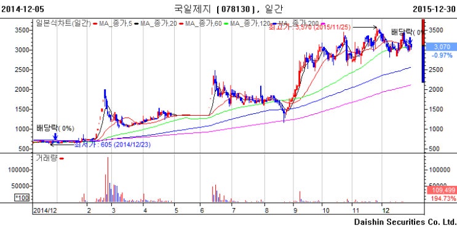
Task: Click month 11 on the time axis
Action: 356,211
